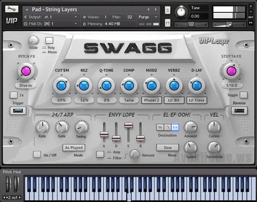Toggle the AUX sends button
This screenshot has width=257, height=202.
[251, 17]
